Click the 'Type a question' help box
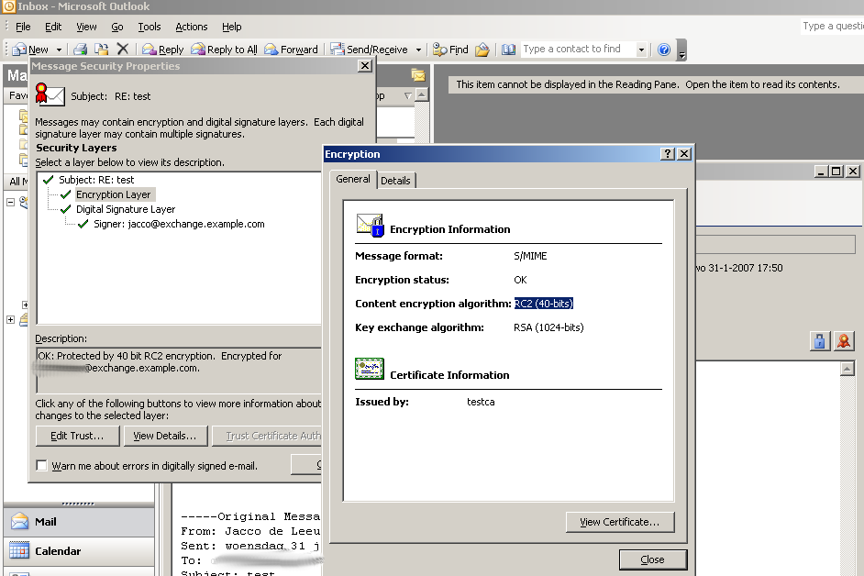The image size is (864, 576). (x=833, y=26)
